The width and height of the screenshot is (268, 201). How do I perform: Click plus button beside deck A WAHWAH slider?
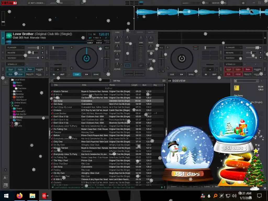[42, 58]
